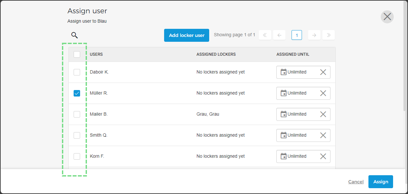Screen dimensions: 408x194
Task: Go to the next page arrow
Action: [x=314, y=35]
